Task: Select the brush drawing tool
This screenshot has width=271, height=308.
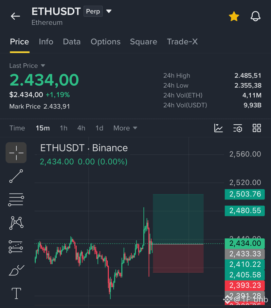Action: [x=16, y=270]
